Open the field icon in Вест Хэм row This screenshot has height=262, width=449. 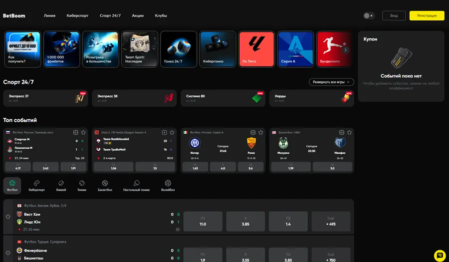coord(178,230)
